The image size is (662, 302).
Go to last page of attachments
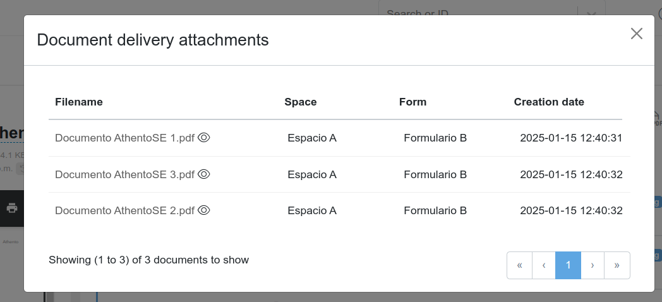[x=617, y=265]
